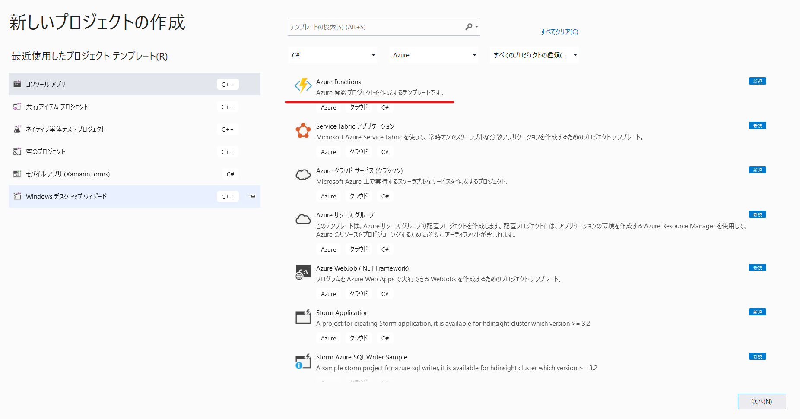The width and height of the screenshot is (800, 419).
Task: Click the Storm Application description text
Action: [x=453, y=324]
